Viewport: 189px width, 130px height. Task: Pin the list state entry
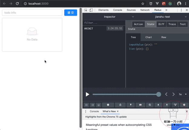139,49
